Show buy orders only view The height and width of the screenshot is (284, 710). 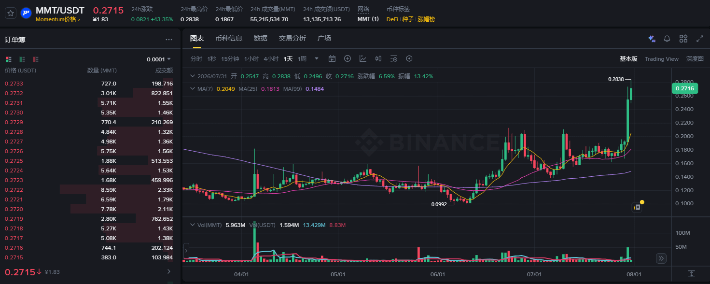[x=22, y=59]
